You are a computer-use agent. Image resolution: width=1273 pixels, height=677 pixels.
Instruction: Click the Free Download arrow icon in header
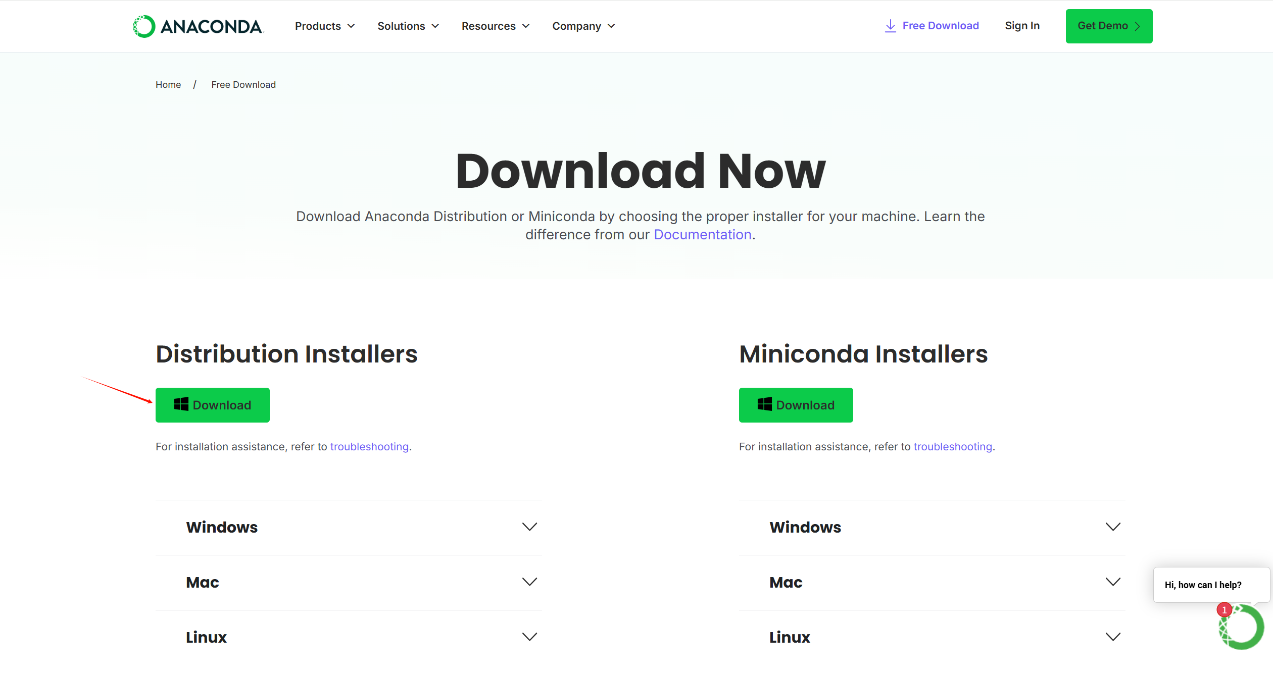[x=890, y=26]
